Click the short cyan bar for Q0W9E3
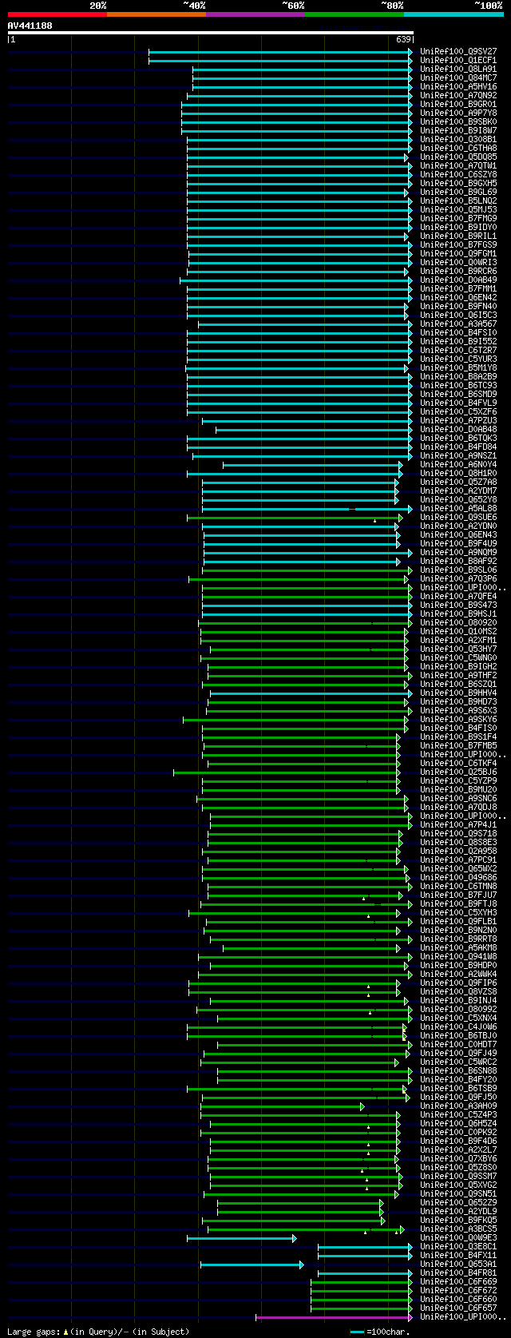 click(x=242, y=1238)
